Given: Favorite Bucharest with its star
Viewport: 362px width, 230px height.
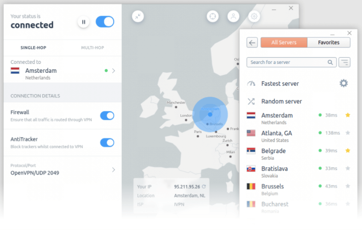Looking at the screenshot, I should [348, 204].
